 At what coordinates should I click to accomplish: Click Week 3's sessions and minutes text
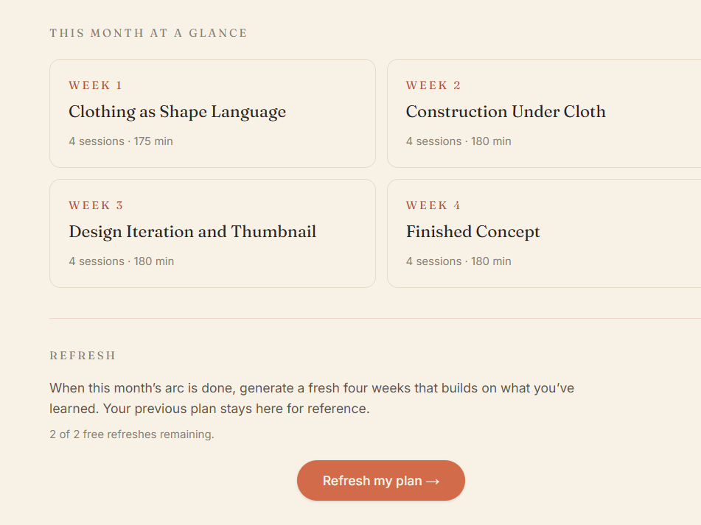click(x=122, y=261)
